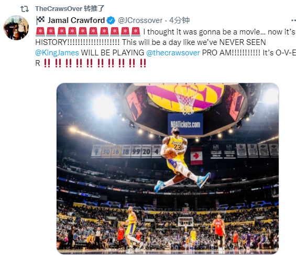The width and height of the screenshot is (296, 256).
Task: Click the Jamal Crawford display name
Action: click(x=76, y=20)
